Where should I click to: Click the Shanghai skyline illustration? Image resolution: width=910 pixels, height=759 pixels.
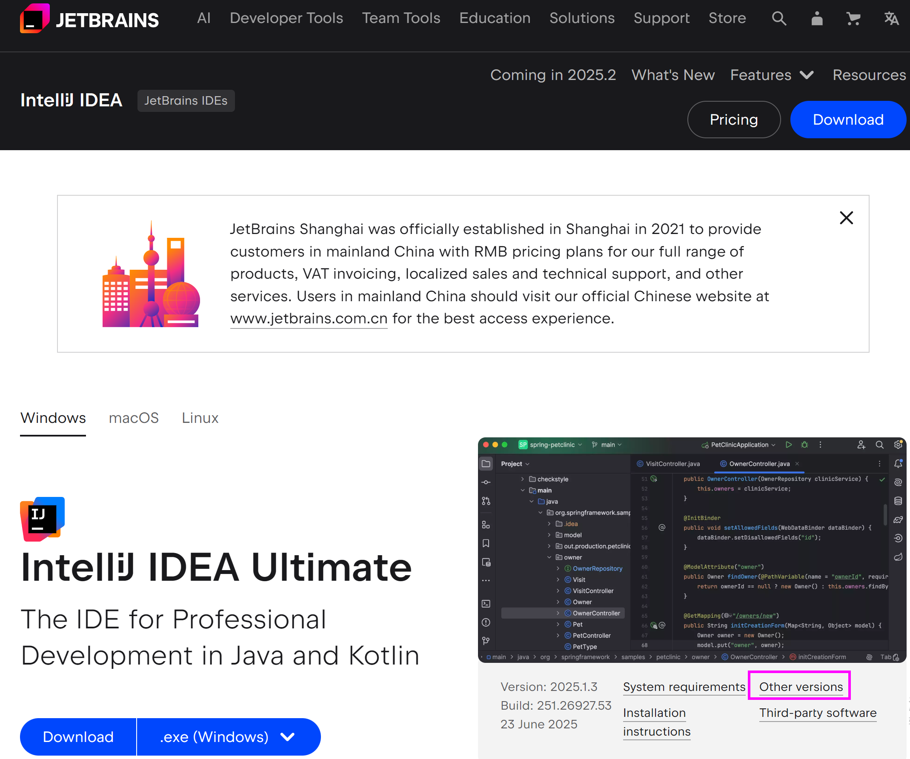[151, 275]
